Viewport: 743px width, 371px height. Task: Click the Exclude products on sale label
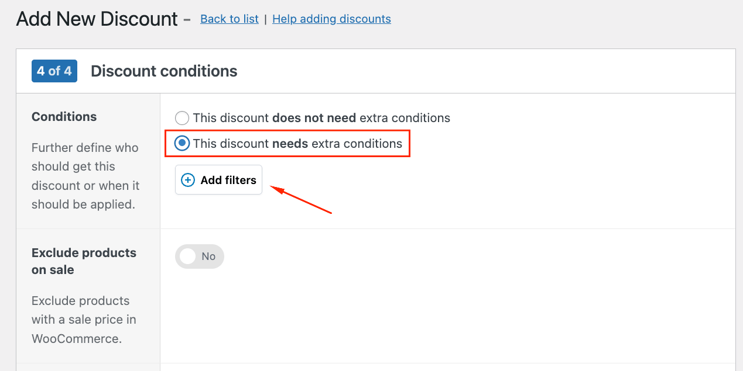(84, 261)
